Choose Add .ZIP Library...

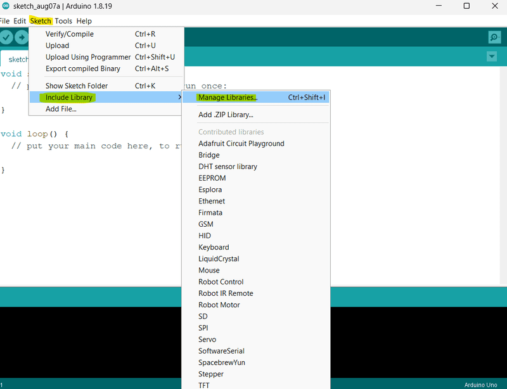[x=256, y=115]
